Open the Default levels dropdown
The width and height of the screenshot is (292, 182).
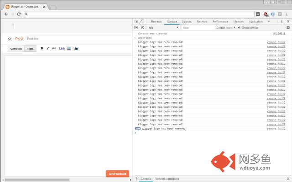(x=225, y=28)
